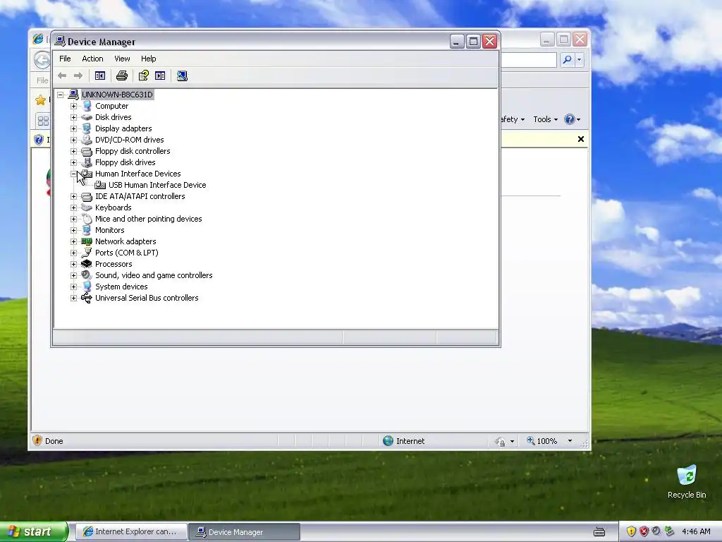Click the Internet zone globe in IE status bar
The width and height of the screenshot is (722, 542).
(388, 441)
